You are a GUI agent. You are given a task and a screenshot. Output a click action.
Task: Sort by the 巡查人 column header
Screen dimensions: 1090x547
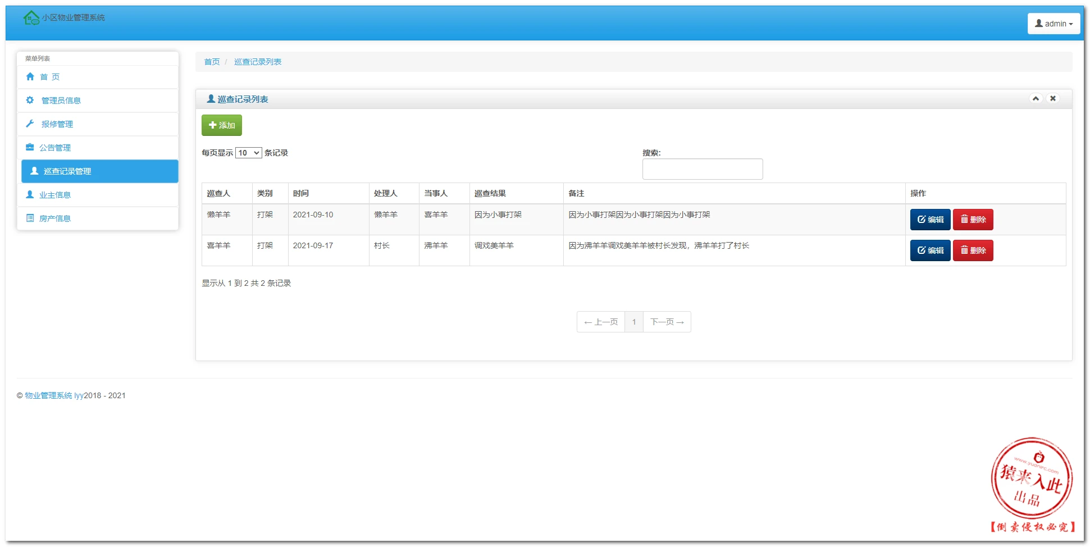pyautogui.click(x=227, y=193)
